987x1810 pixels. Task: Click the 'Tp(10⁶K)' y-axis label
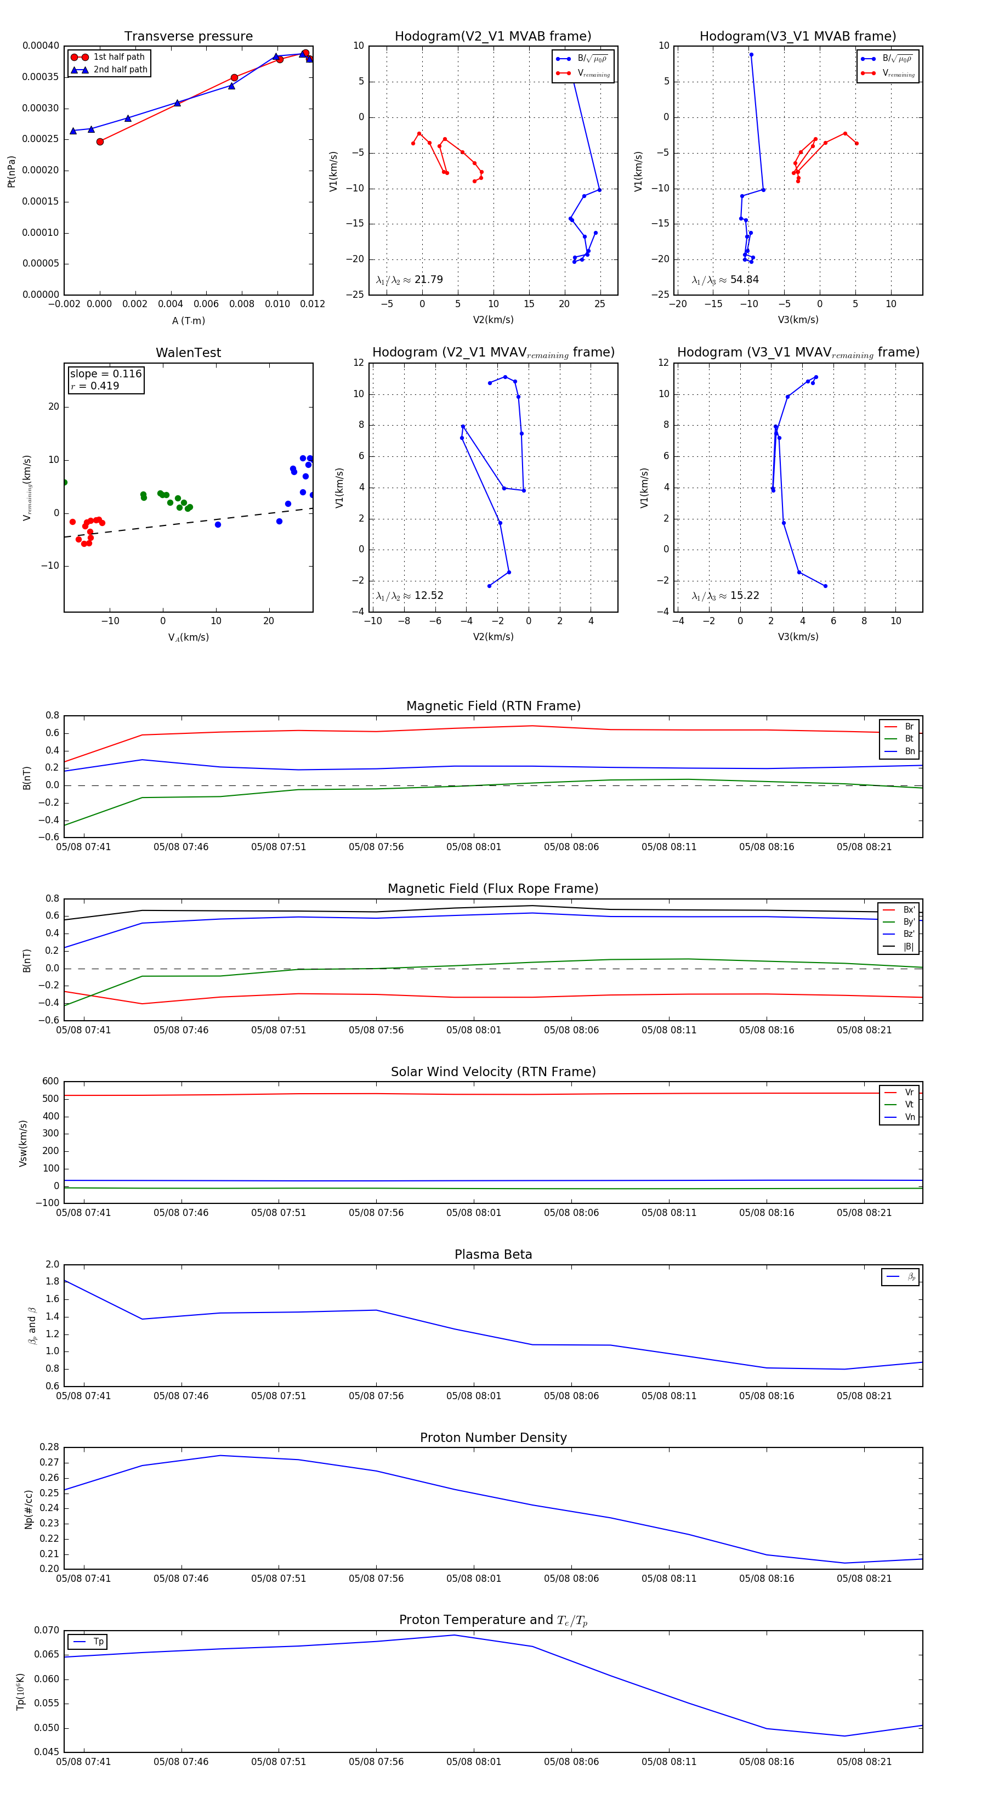click(x=20, y=1692)
